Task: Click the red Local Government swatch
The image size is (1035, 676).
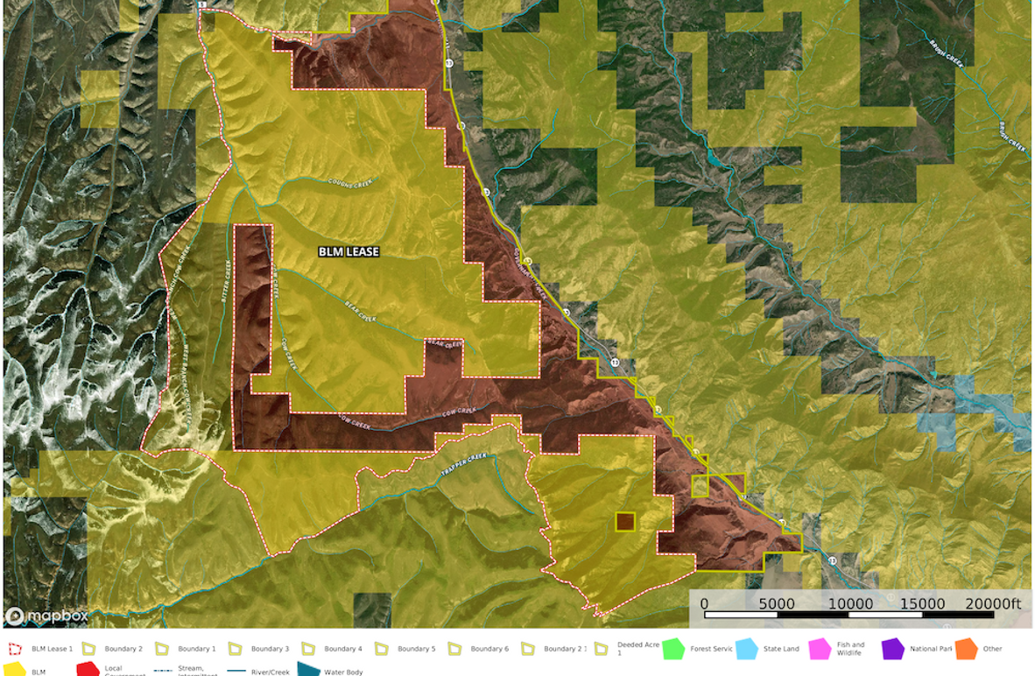Action: pyautogui.click(x=88, y=670)
